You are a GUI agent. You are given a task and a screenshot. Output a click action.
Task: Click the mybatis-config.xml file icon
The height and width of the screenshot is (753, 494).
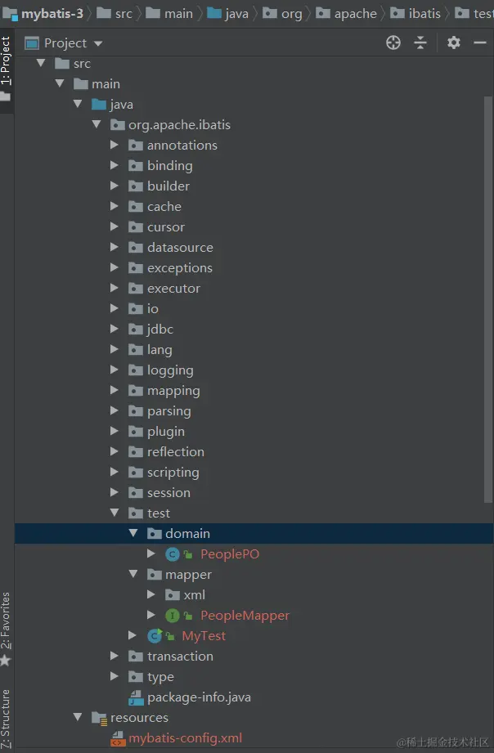pyautogui.click(x=118, y=738)
